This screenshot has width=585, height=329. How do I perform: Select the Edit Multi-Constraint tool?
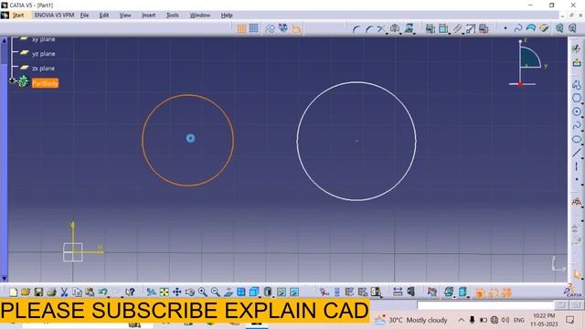coord(484,28)
